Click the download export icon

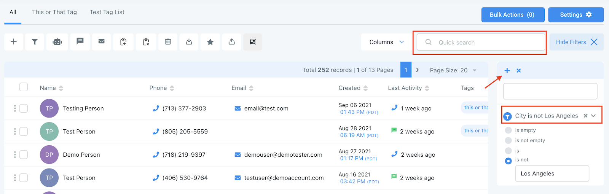(x=189, y=42)
